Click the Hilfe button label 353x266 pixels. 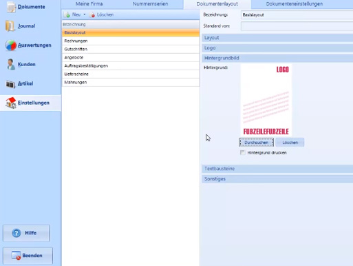point(30,233)
